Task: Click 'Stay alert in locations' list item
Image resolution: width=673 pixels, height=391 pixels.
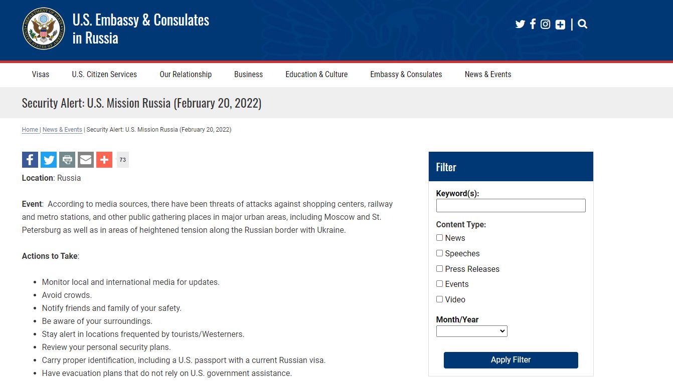Action: [143, 334]
